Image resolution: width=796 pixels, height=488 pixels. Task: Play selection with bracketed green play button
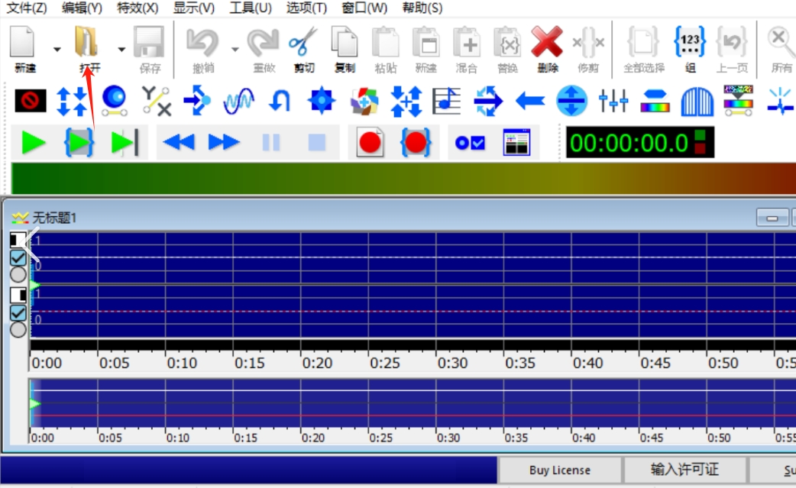(79, 143)
